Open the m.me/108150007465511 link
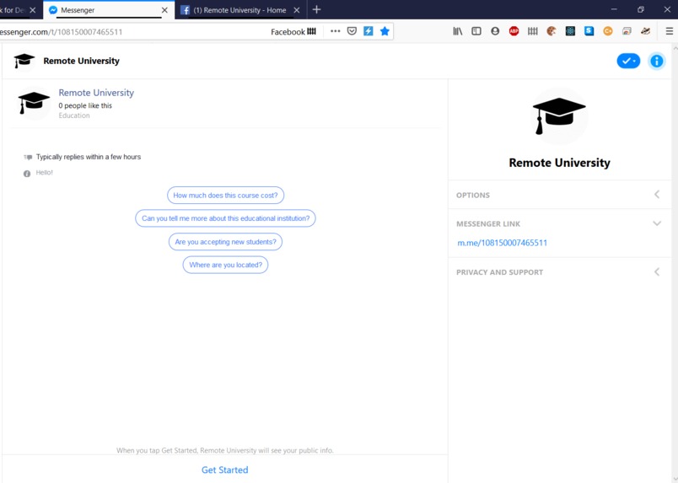The height and width of the screenshot is (483, 678). 502,243
